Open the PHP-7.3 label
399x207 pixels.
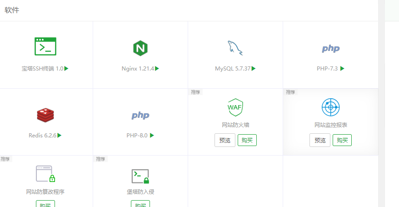coord(327,69)
